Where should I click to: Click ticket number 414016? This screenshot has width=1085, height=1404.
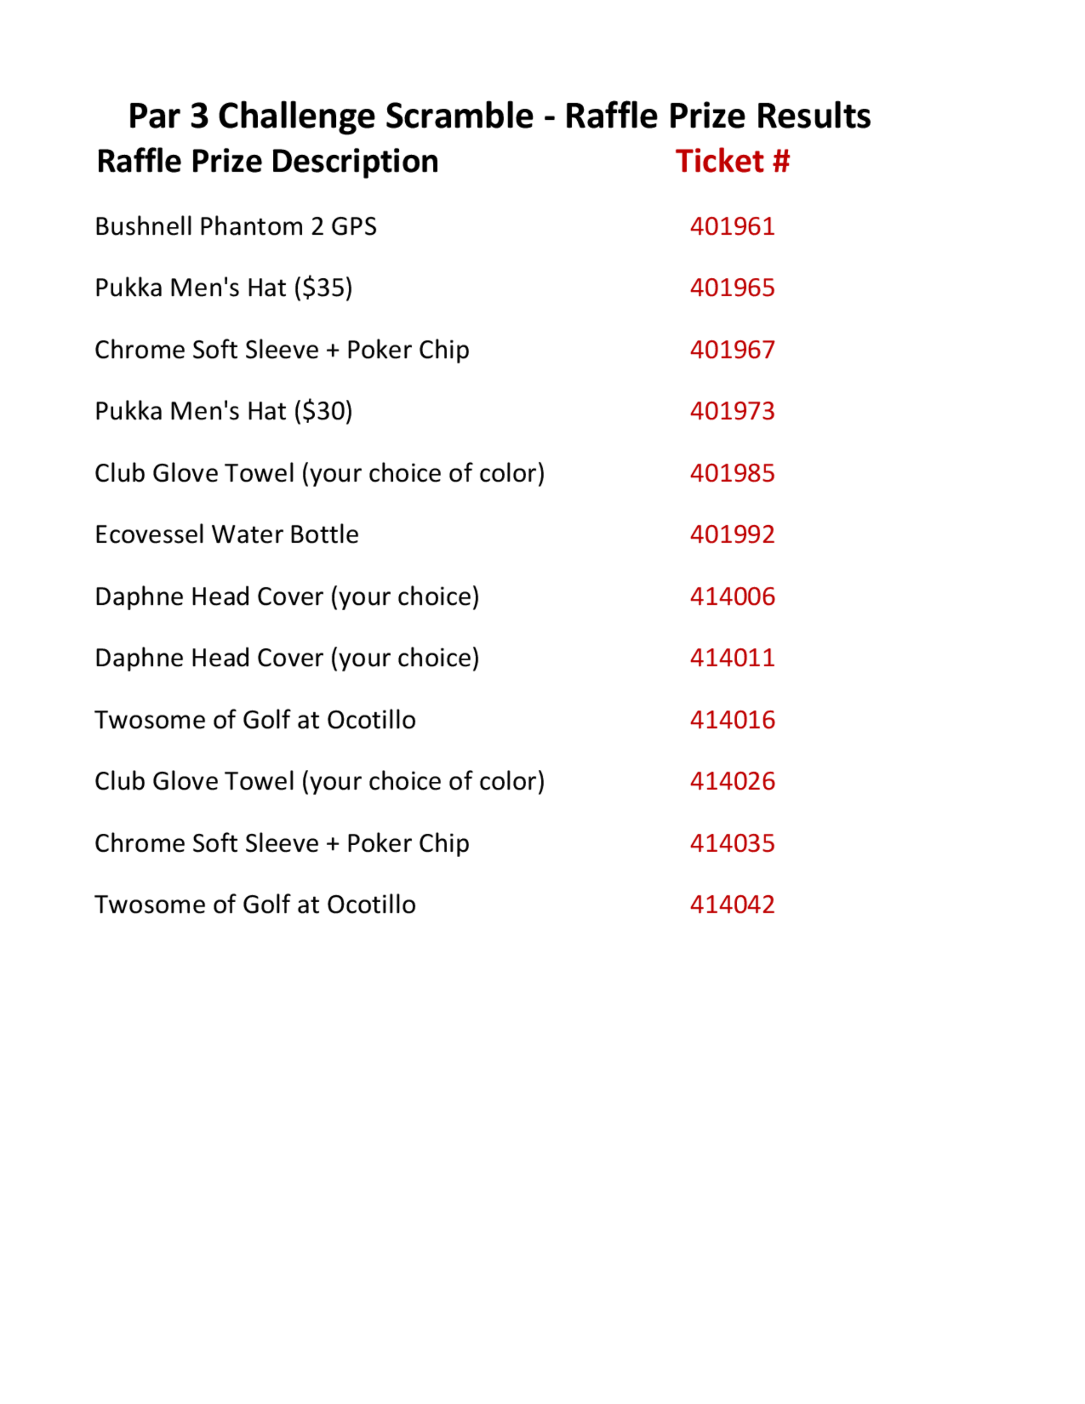pyautogui.click(x=732, y=720)
